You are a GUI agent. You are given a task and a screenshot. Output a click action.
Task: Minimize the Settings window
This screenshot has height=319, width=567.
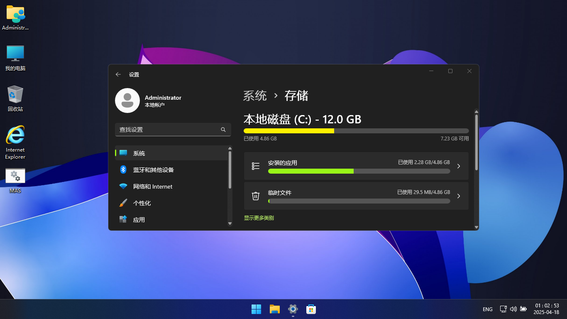tap(431, 71)
